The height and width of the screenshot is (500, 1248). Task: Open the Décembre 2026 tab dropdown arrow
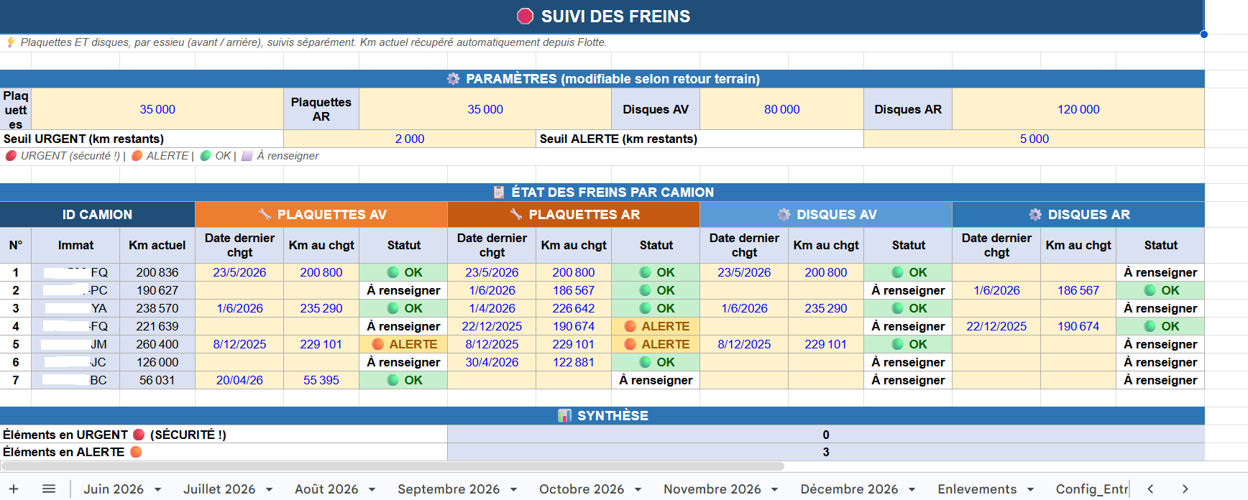coord(912,489)
